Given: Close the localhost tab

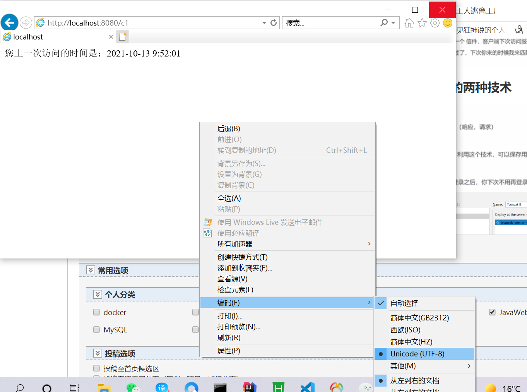Looking at the screenshot, I should [111, 37].
